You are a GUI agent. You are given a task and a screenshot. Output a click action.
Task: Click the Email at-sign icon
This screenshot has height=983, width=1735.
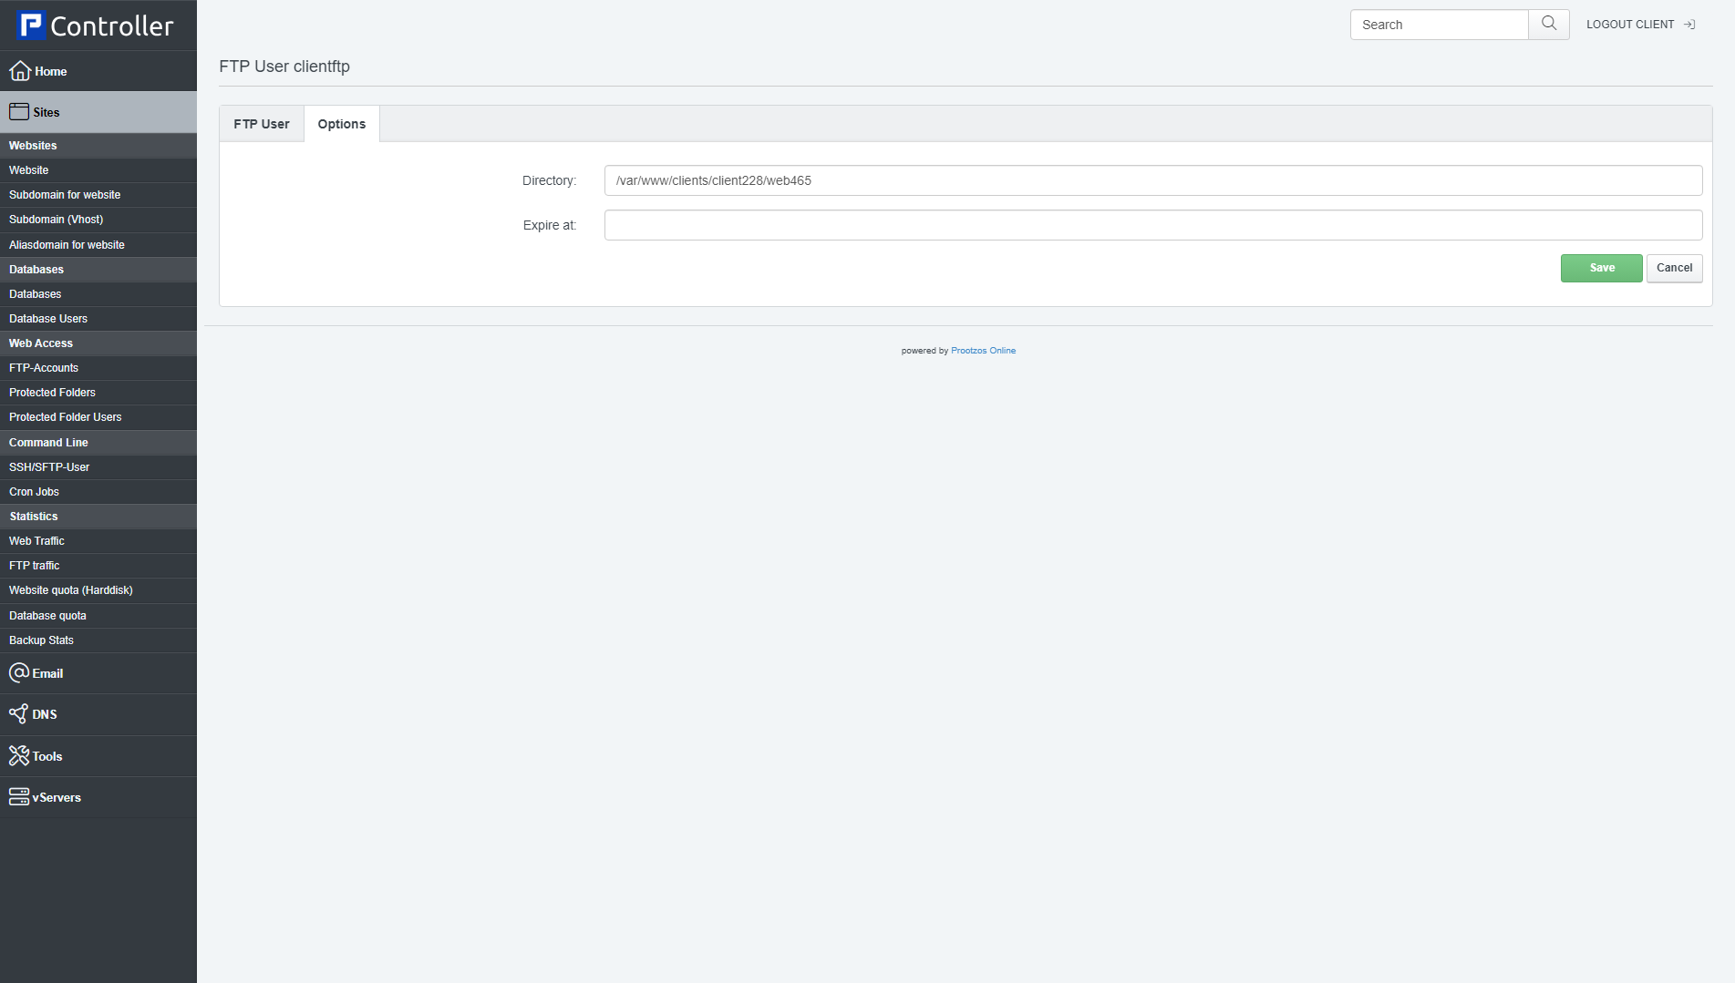click(x=19, y=673)
